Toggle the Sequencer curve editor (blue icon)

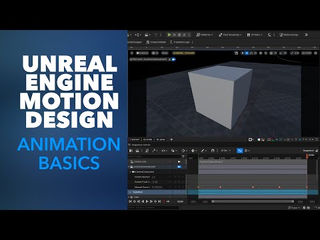pos(239,151)
